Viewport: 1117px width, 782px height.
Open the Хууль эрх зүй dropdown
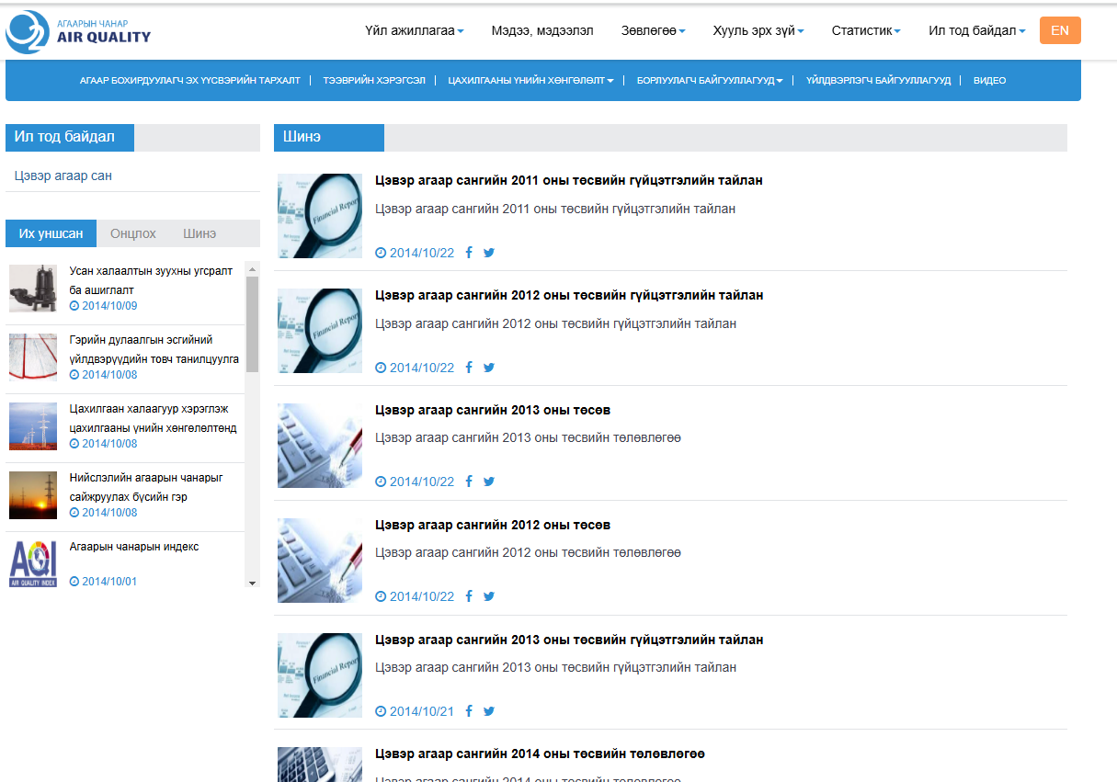[x=758, y=30]
